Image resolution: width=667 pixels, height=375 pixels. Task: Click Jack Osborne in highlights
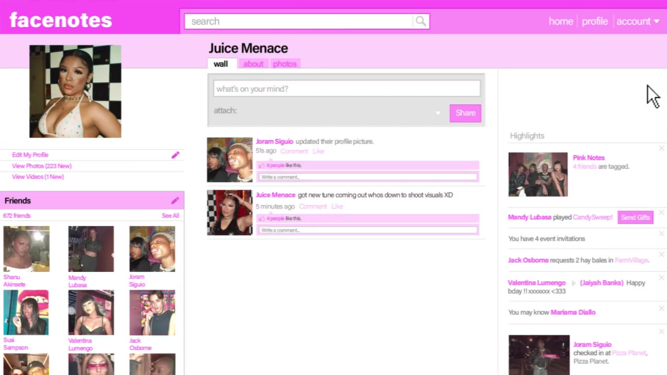coord(528,260)
